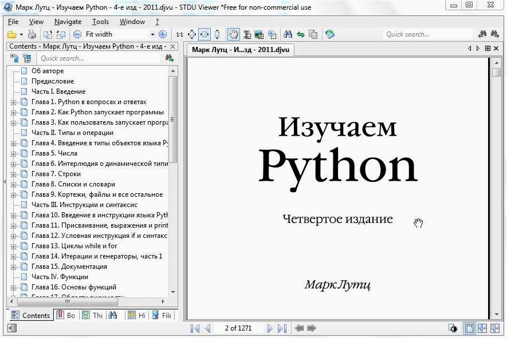Viewport: 507px width, 338px height.
Task: Expand Глава 2. Как Python запускает программы
Action: pyautogui.click(x=13, y=113)
